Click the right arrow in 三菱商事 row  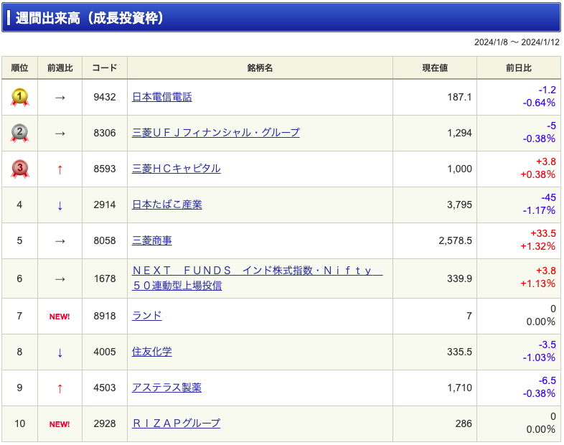60,241
